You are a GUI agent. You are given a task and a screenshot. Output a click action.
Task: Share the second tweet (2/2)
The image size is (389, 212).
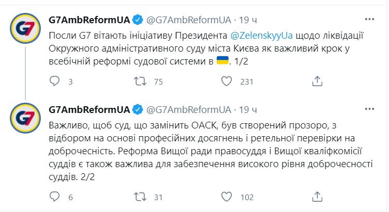318,197
